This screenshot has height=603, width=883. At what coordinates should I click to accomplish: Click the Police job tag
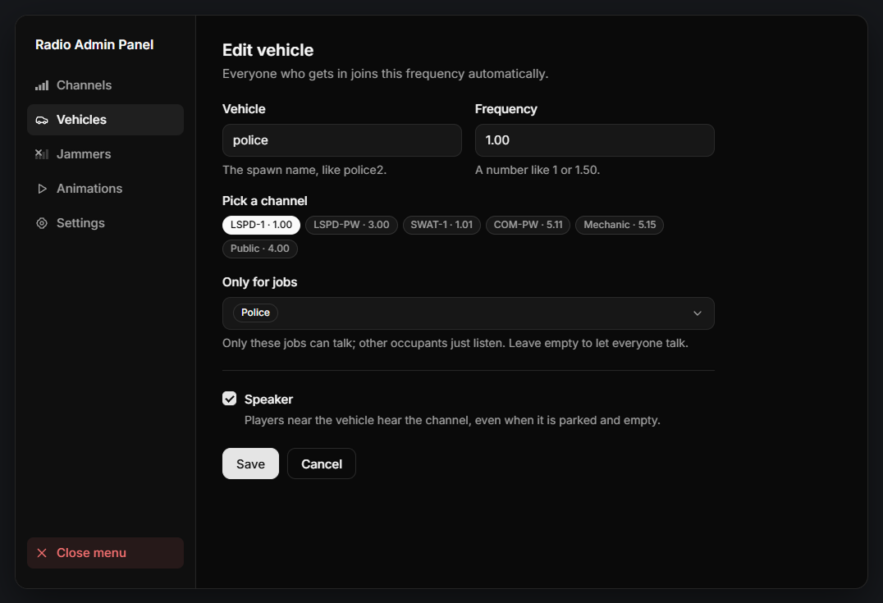(256, 313)
